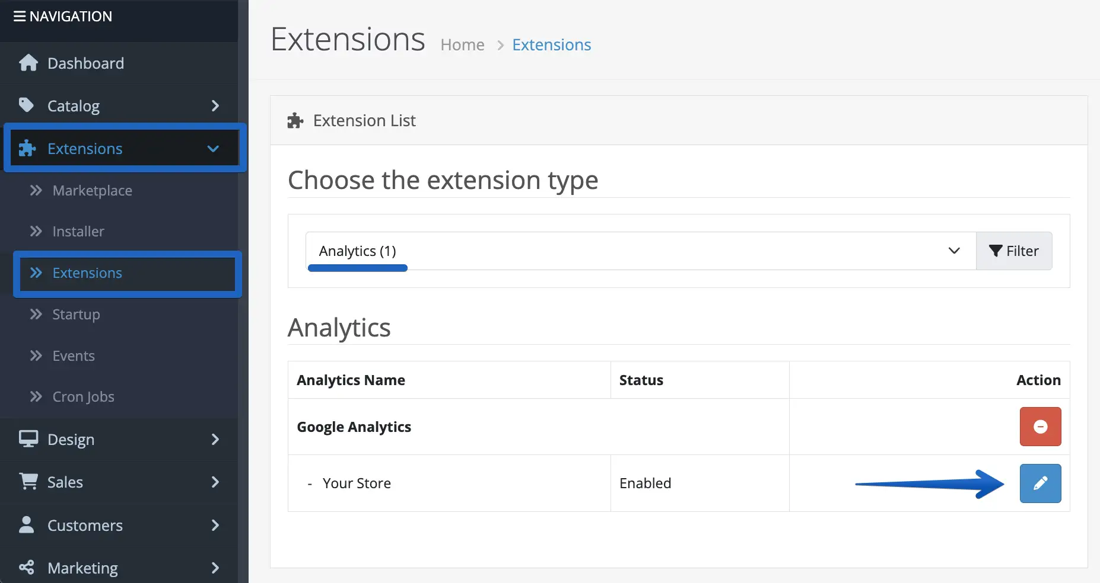Open Startup in the sidebar

(76, 315)
